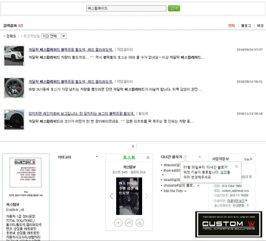Screen dimensions: 266x241
Task: Open third result title dated 2016/11/16
Action: [82, 114]
